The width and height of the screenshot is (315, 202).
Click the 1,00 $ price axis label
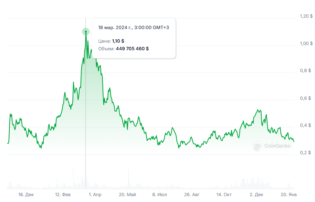(306, 44)
